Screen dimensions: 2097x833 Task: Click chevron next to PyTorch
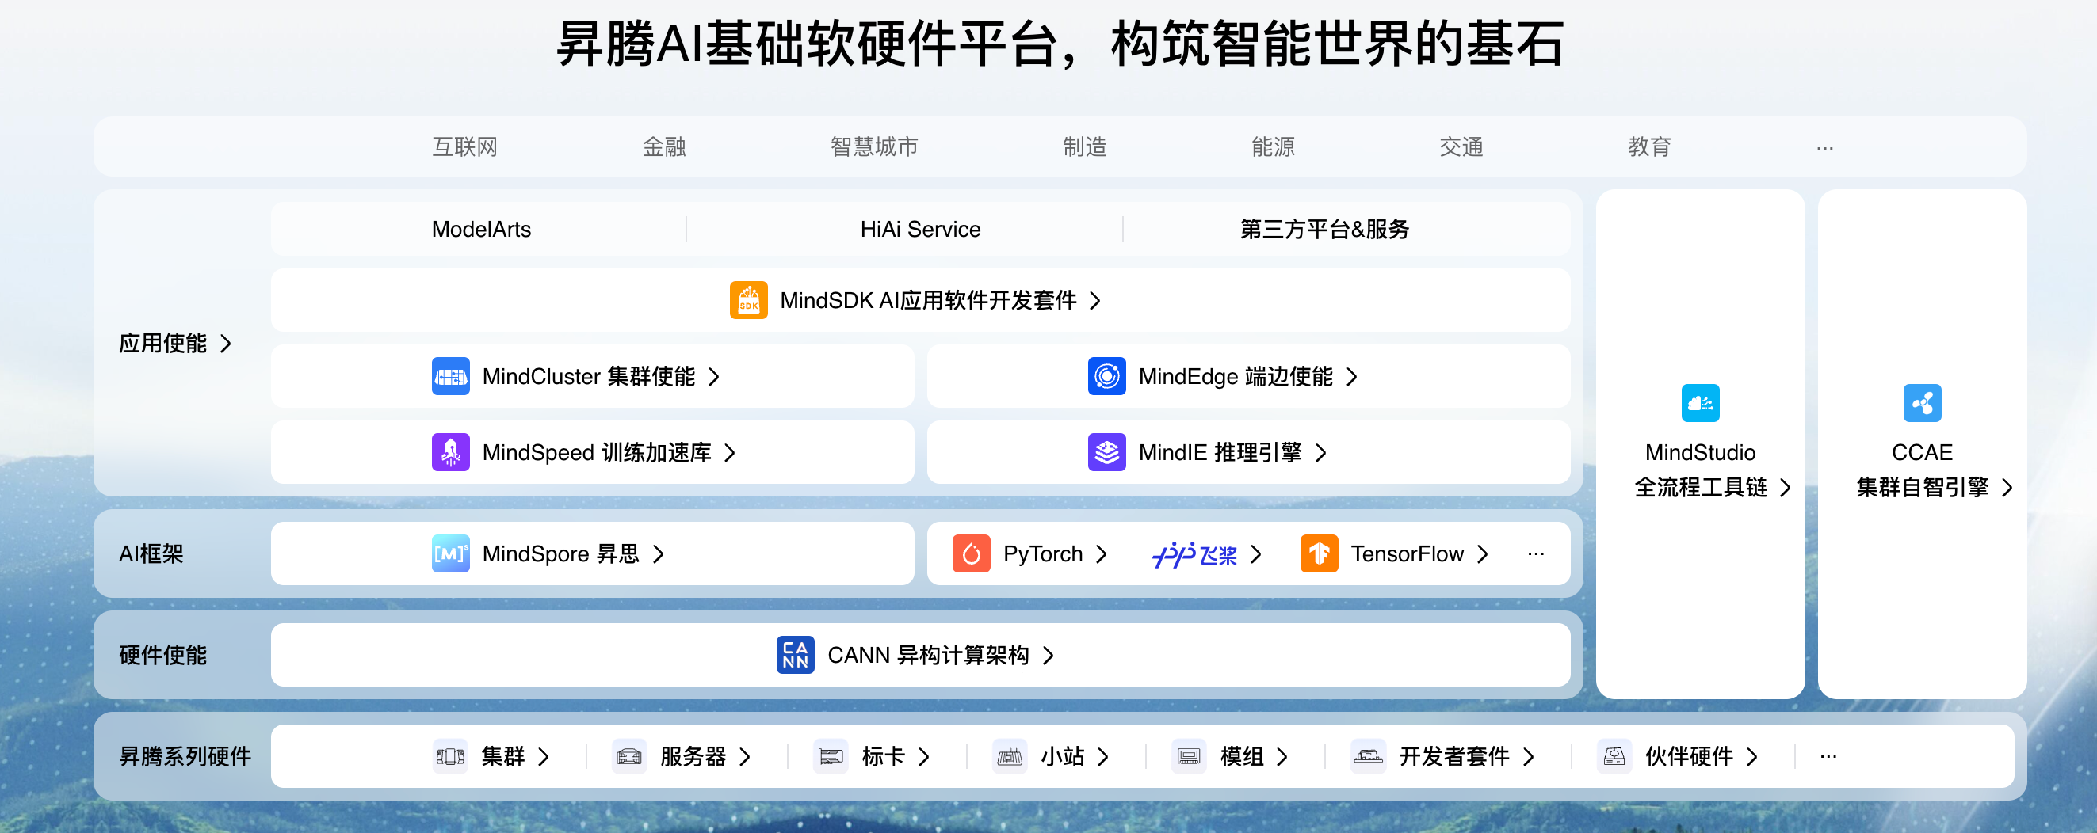1102,555
